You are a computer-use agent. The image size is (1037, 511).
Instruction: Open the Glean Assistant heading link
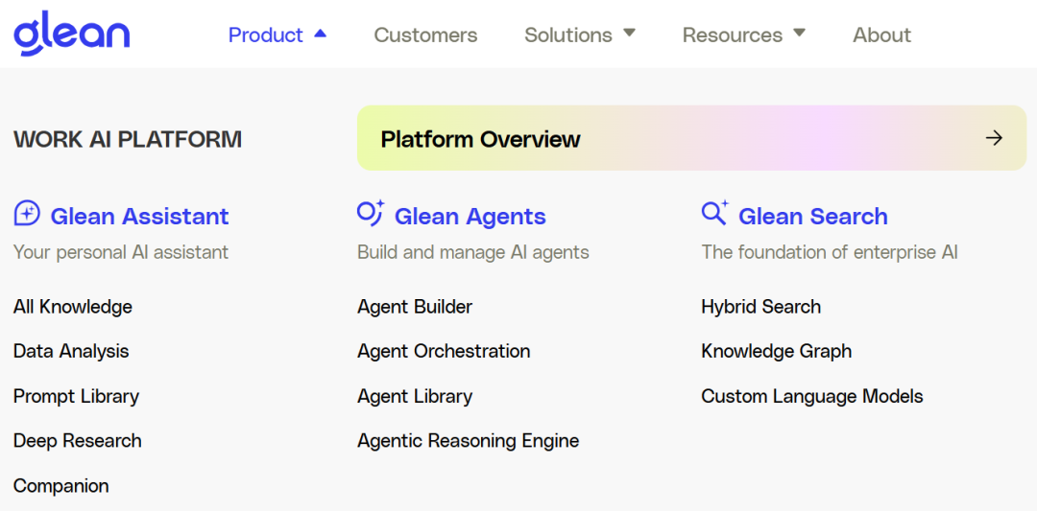[139, 216]
